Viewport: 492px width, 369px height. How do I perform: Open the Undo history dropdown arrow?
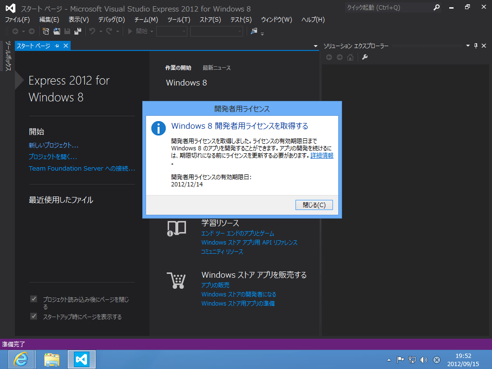click(x=101, y=31)
